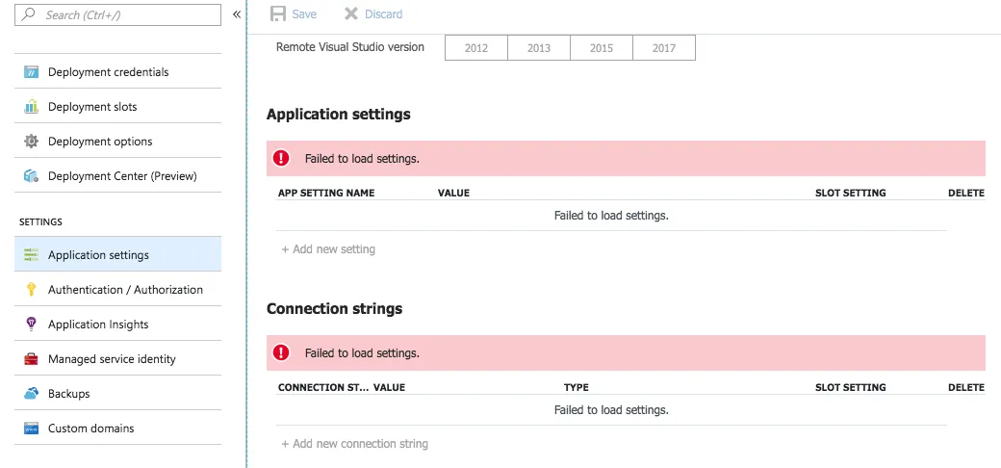Add new connection string link
1001x468 pixels.
tap(354, 444)
